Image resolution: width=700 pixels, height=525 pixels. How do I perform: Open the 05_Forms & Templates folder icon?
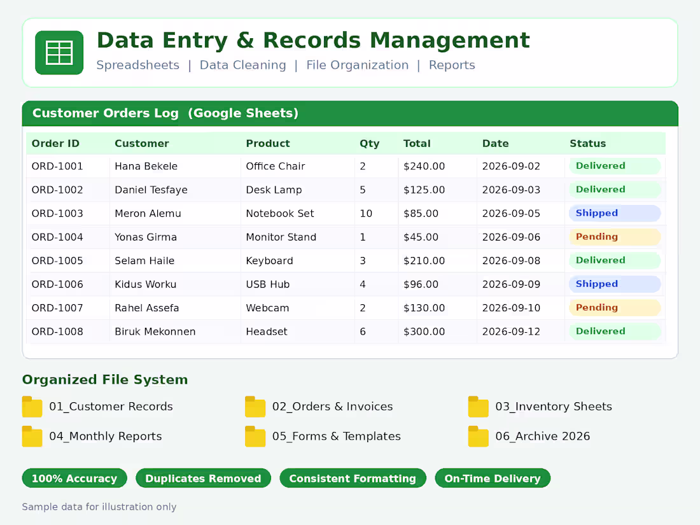pos(255,437)
